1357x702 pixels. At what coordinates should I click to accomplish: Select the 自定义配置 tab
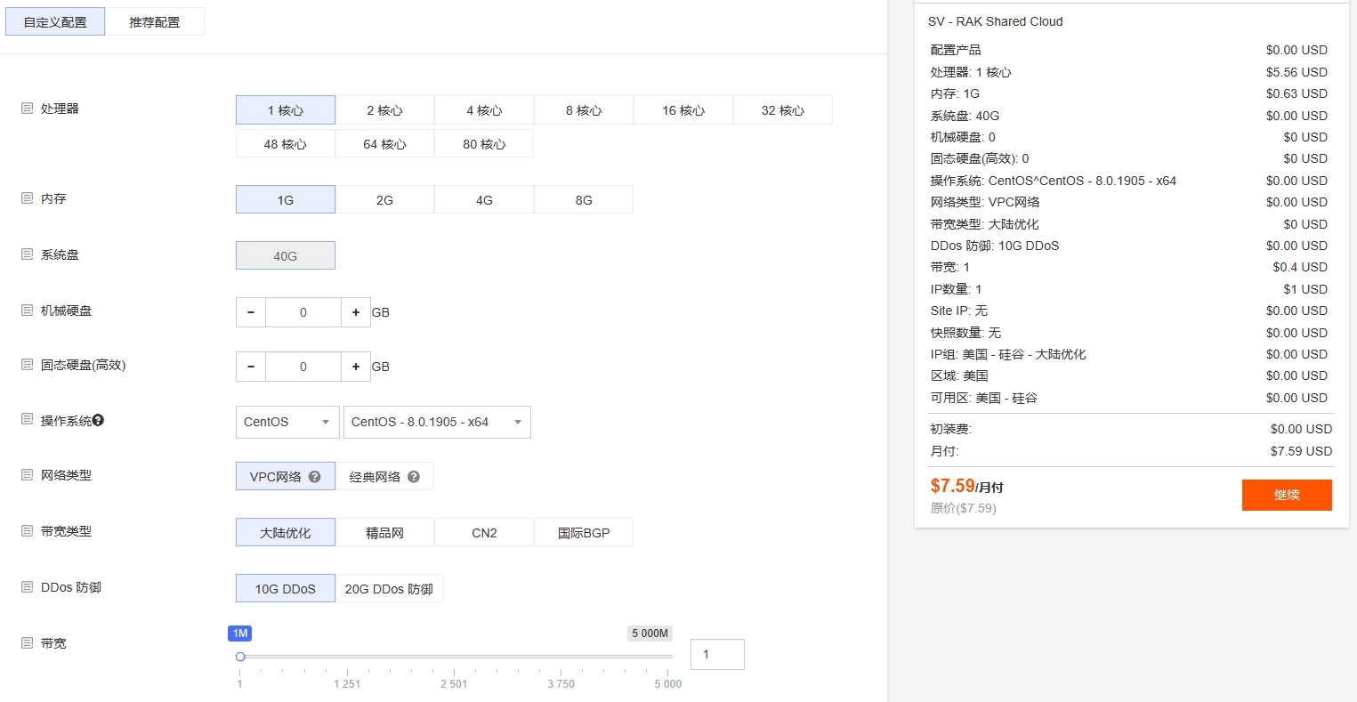tap(54, 20)
